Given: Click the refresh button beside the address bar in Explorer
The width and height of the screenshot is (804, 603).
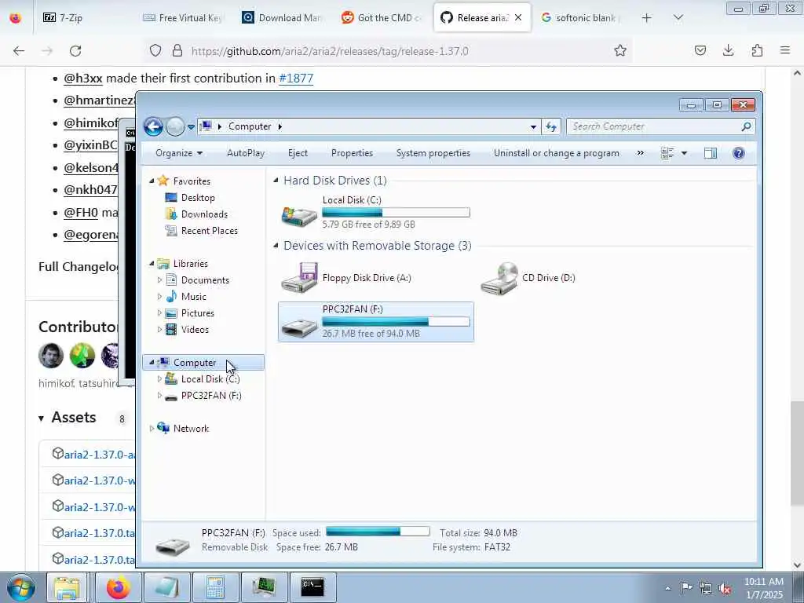Looking at the screenshot, I should (x=551, y=126).
